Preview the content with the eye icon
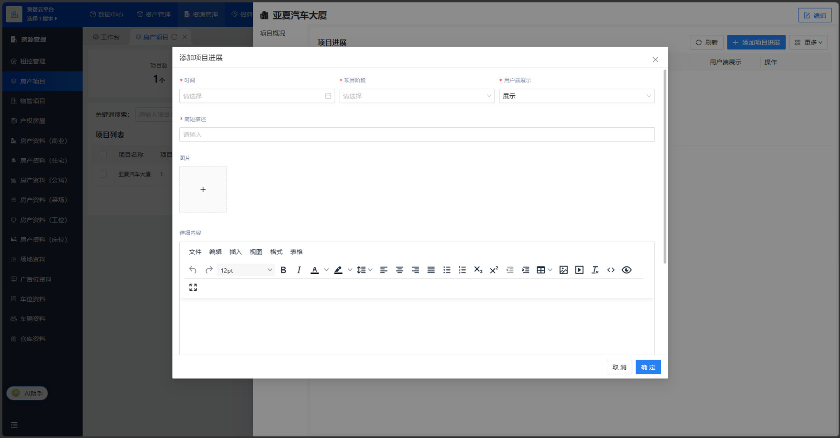This screenshot has width=840, height=438. click(627, 270)
